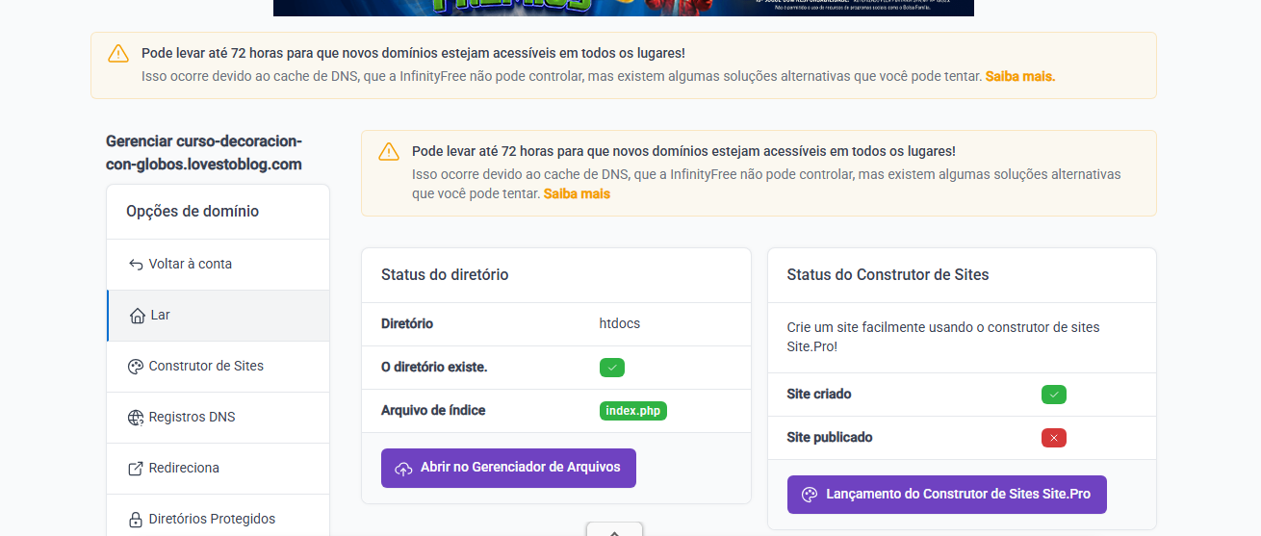Click the globe icon beside Registros DNS
The height and width of the screenshot is (536, 1261).
[x=136, y=418]
